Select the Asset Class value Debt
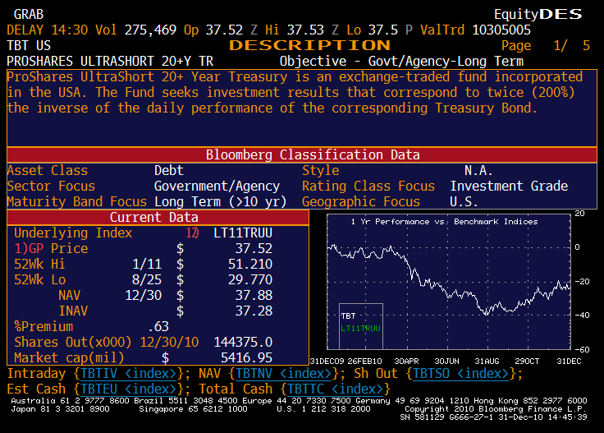 [169, 170]
